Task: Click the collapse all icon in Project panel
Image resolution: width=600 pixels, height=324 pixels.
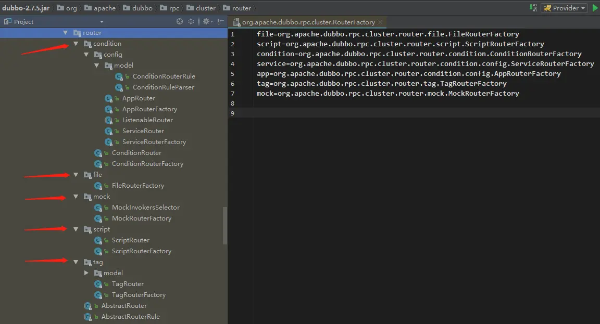Action: pos(191,21)
